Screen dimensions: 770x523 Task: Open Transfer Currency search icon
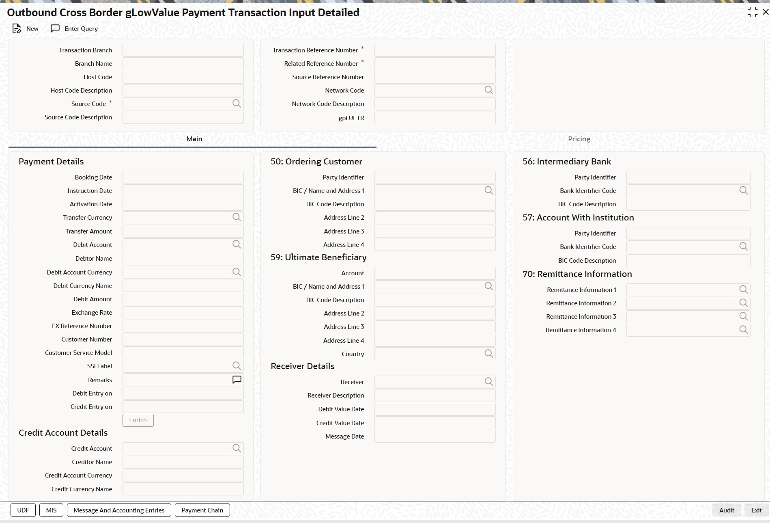click(x=237, y=217)
